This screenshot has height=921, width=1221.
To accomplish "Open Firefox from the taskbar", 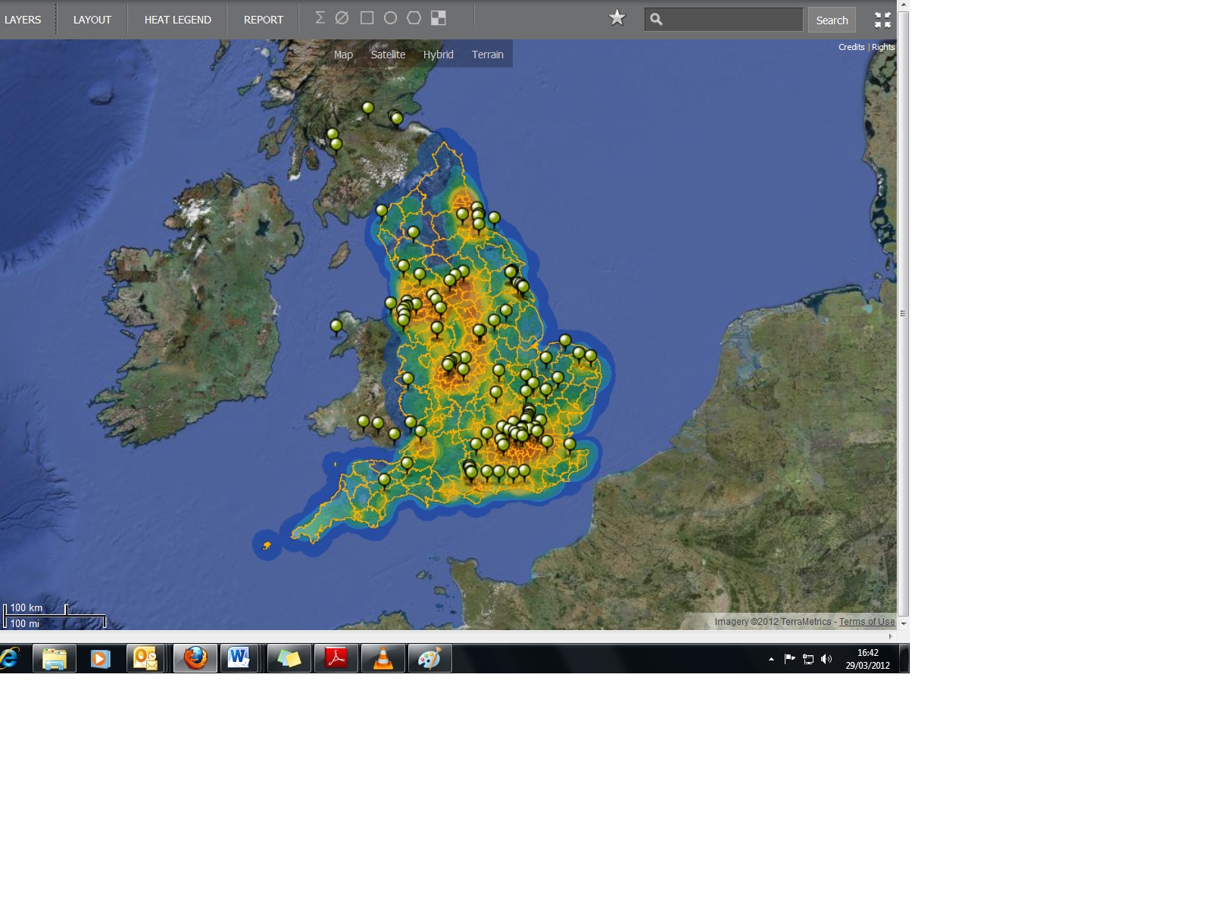I will click(x=195, y=659).
